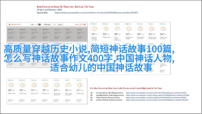The image size is (202, 114).
Task: Click 'Abundant sunshine, very warm' description
Action: (94, 39)
